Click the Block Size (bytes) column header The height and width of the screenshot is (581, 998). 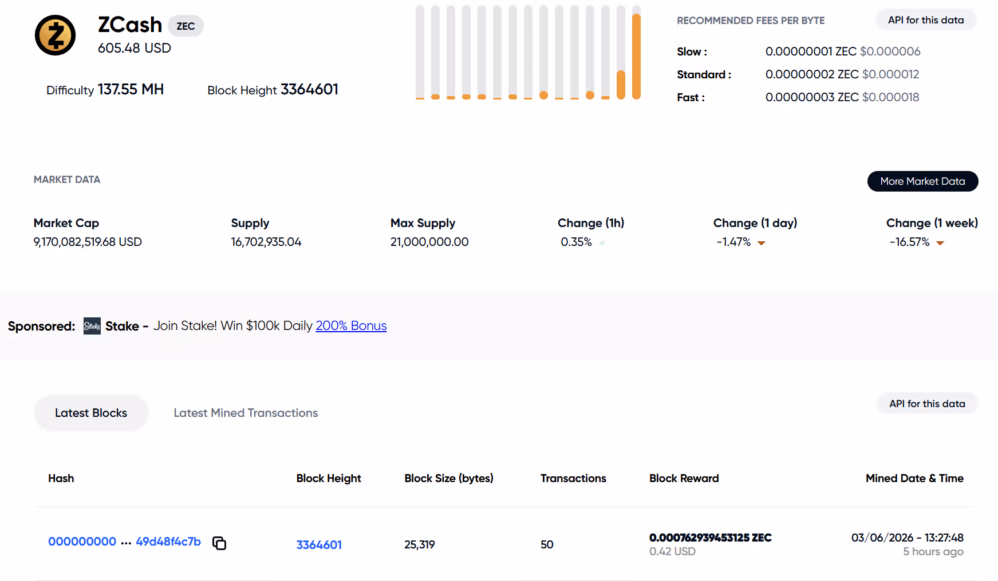[x=449, y=479]
